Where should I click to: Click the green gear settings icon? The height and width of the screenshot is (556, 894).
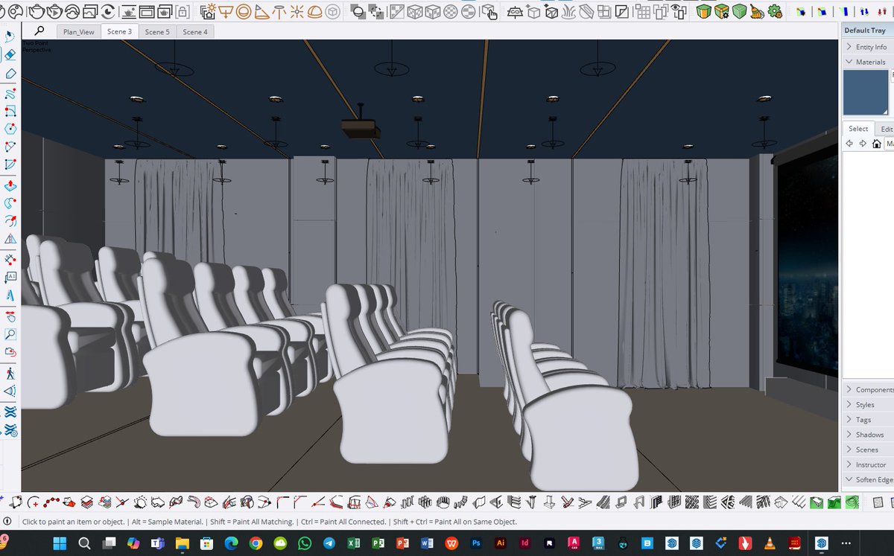tap(775, 11)
